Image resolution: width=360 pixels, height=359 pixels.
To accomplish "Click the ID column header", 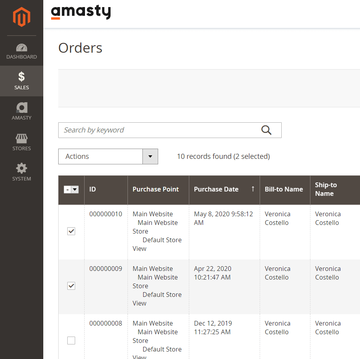I will point(93,190).
